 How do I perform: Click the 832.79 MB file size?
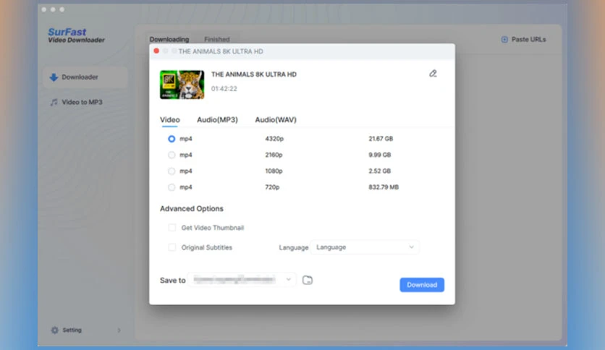[x=384, y=187]
